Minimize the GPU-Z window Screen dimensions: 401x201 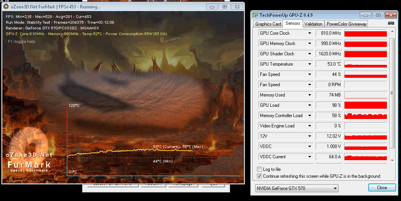[x=366, y=15]
